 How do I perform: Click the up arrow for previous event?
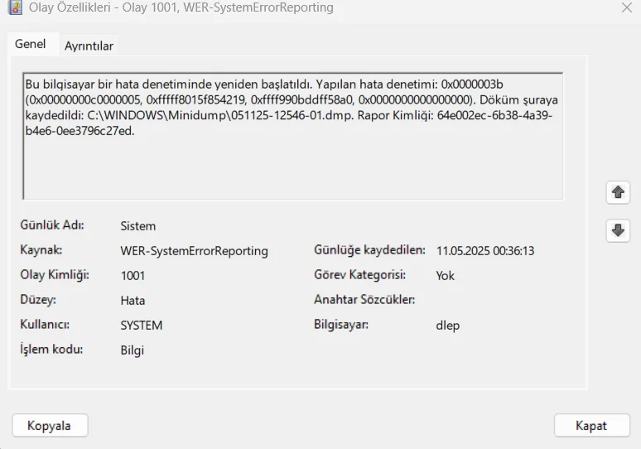618,192
